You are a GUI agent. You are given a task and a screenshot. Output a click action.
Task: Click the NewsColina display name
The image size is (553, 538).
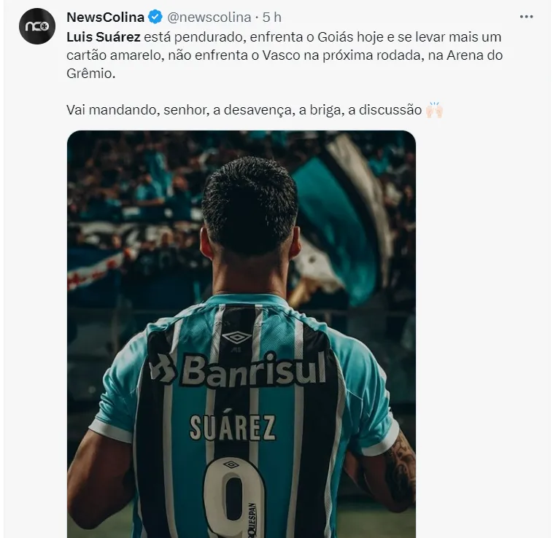(x=106, y=17)
